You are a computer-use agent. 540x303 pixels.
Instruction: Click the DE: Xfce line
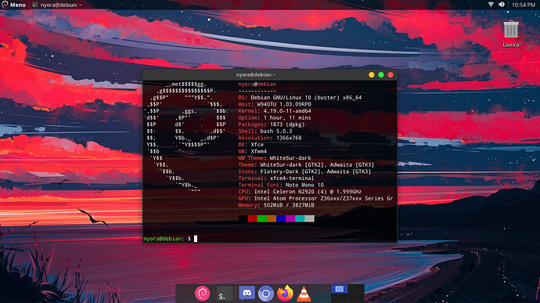[x=250, y=144]
